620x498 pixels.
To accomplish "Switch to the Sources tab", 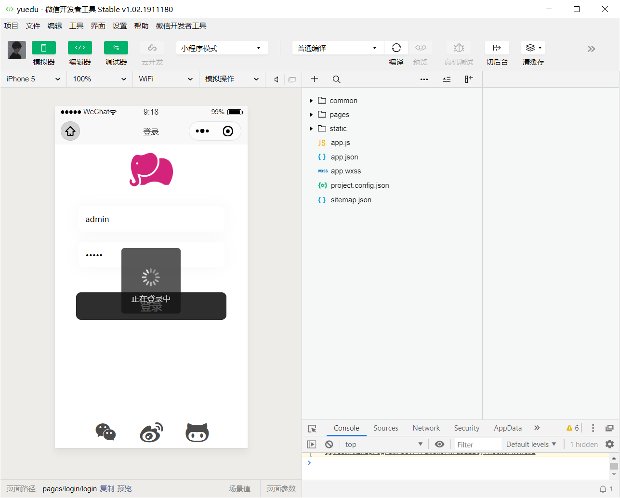I will [386, 428].
